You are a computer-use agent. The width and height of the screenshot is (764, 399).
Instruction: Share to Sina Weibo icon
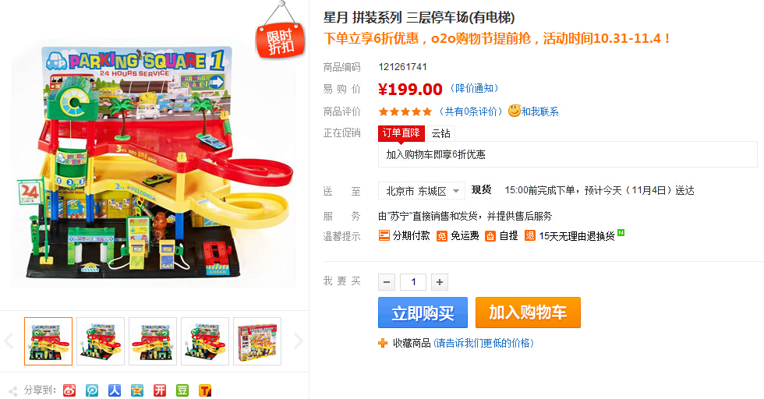coord(69,390)
